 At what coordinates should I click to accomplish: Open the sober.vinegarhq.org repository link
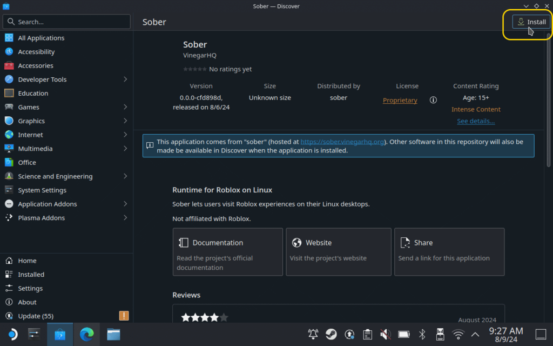pos(342,142)
